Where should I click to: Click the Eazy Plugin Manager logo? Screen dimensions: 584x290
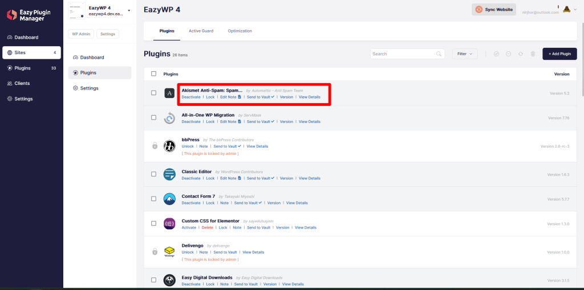pos(29,15)
